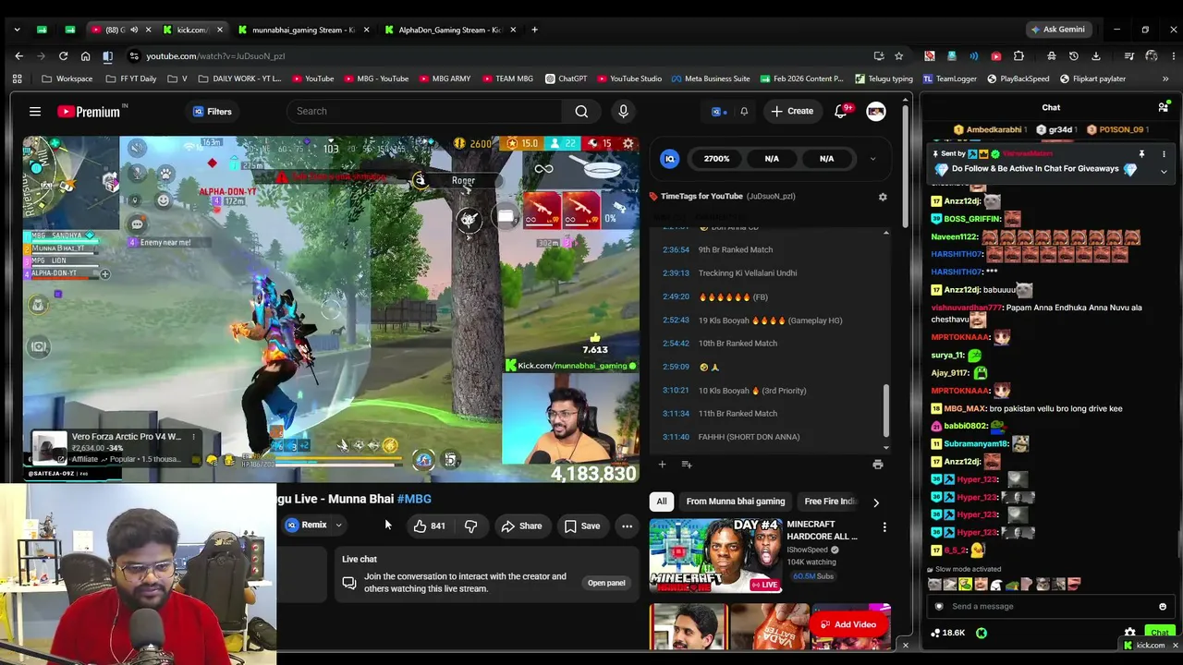This screenshot has height=665, width=1183.
Task: Show next category chips with arrow
Action: tap(876, 502)
